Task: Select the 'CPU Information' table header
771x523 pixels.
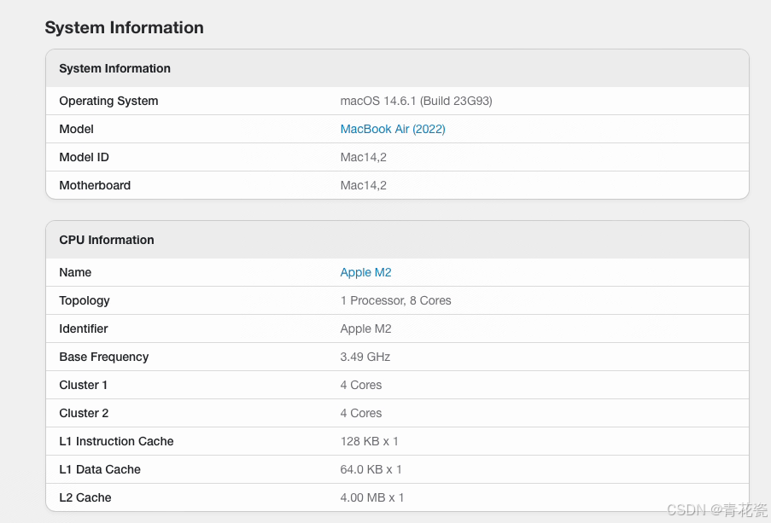Action: tap(106, 240)
